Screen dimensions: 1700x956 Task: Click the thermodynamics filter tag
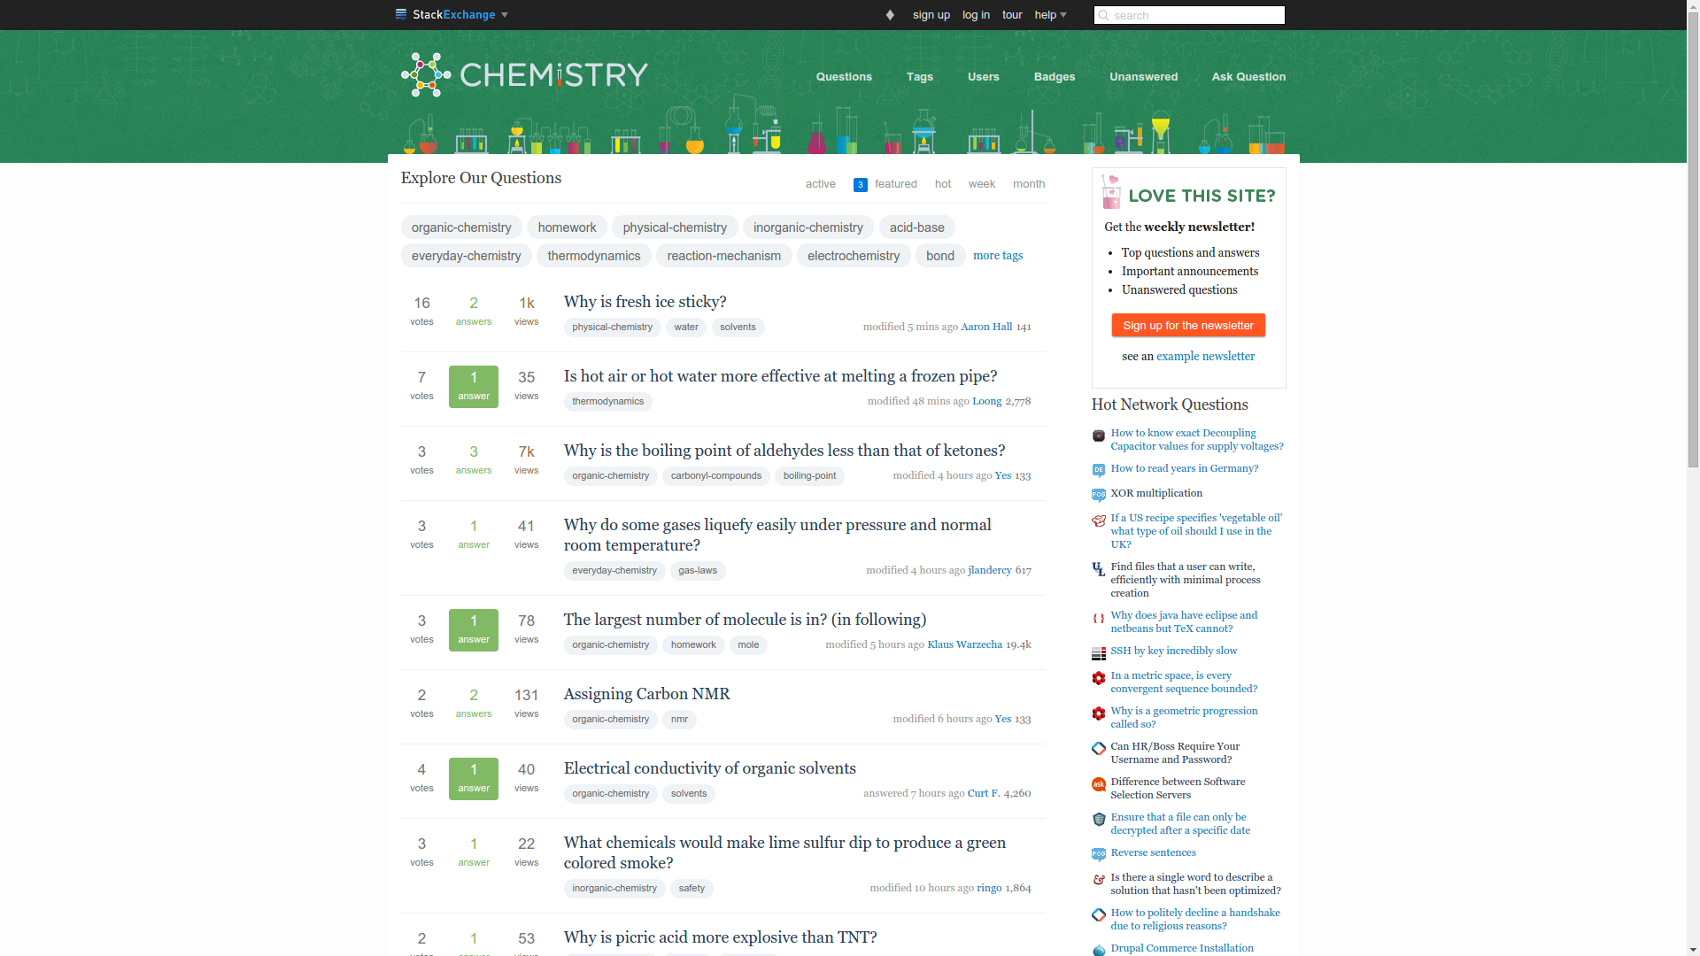tap(594, 256)
